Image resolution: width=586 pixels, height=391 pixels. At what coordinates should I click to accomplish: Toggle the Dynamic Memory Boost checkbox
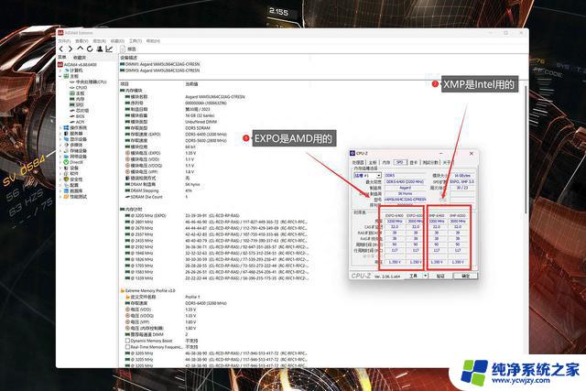click(x=127, y=341)
